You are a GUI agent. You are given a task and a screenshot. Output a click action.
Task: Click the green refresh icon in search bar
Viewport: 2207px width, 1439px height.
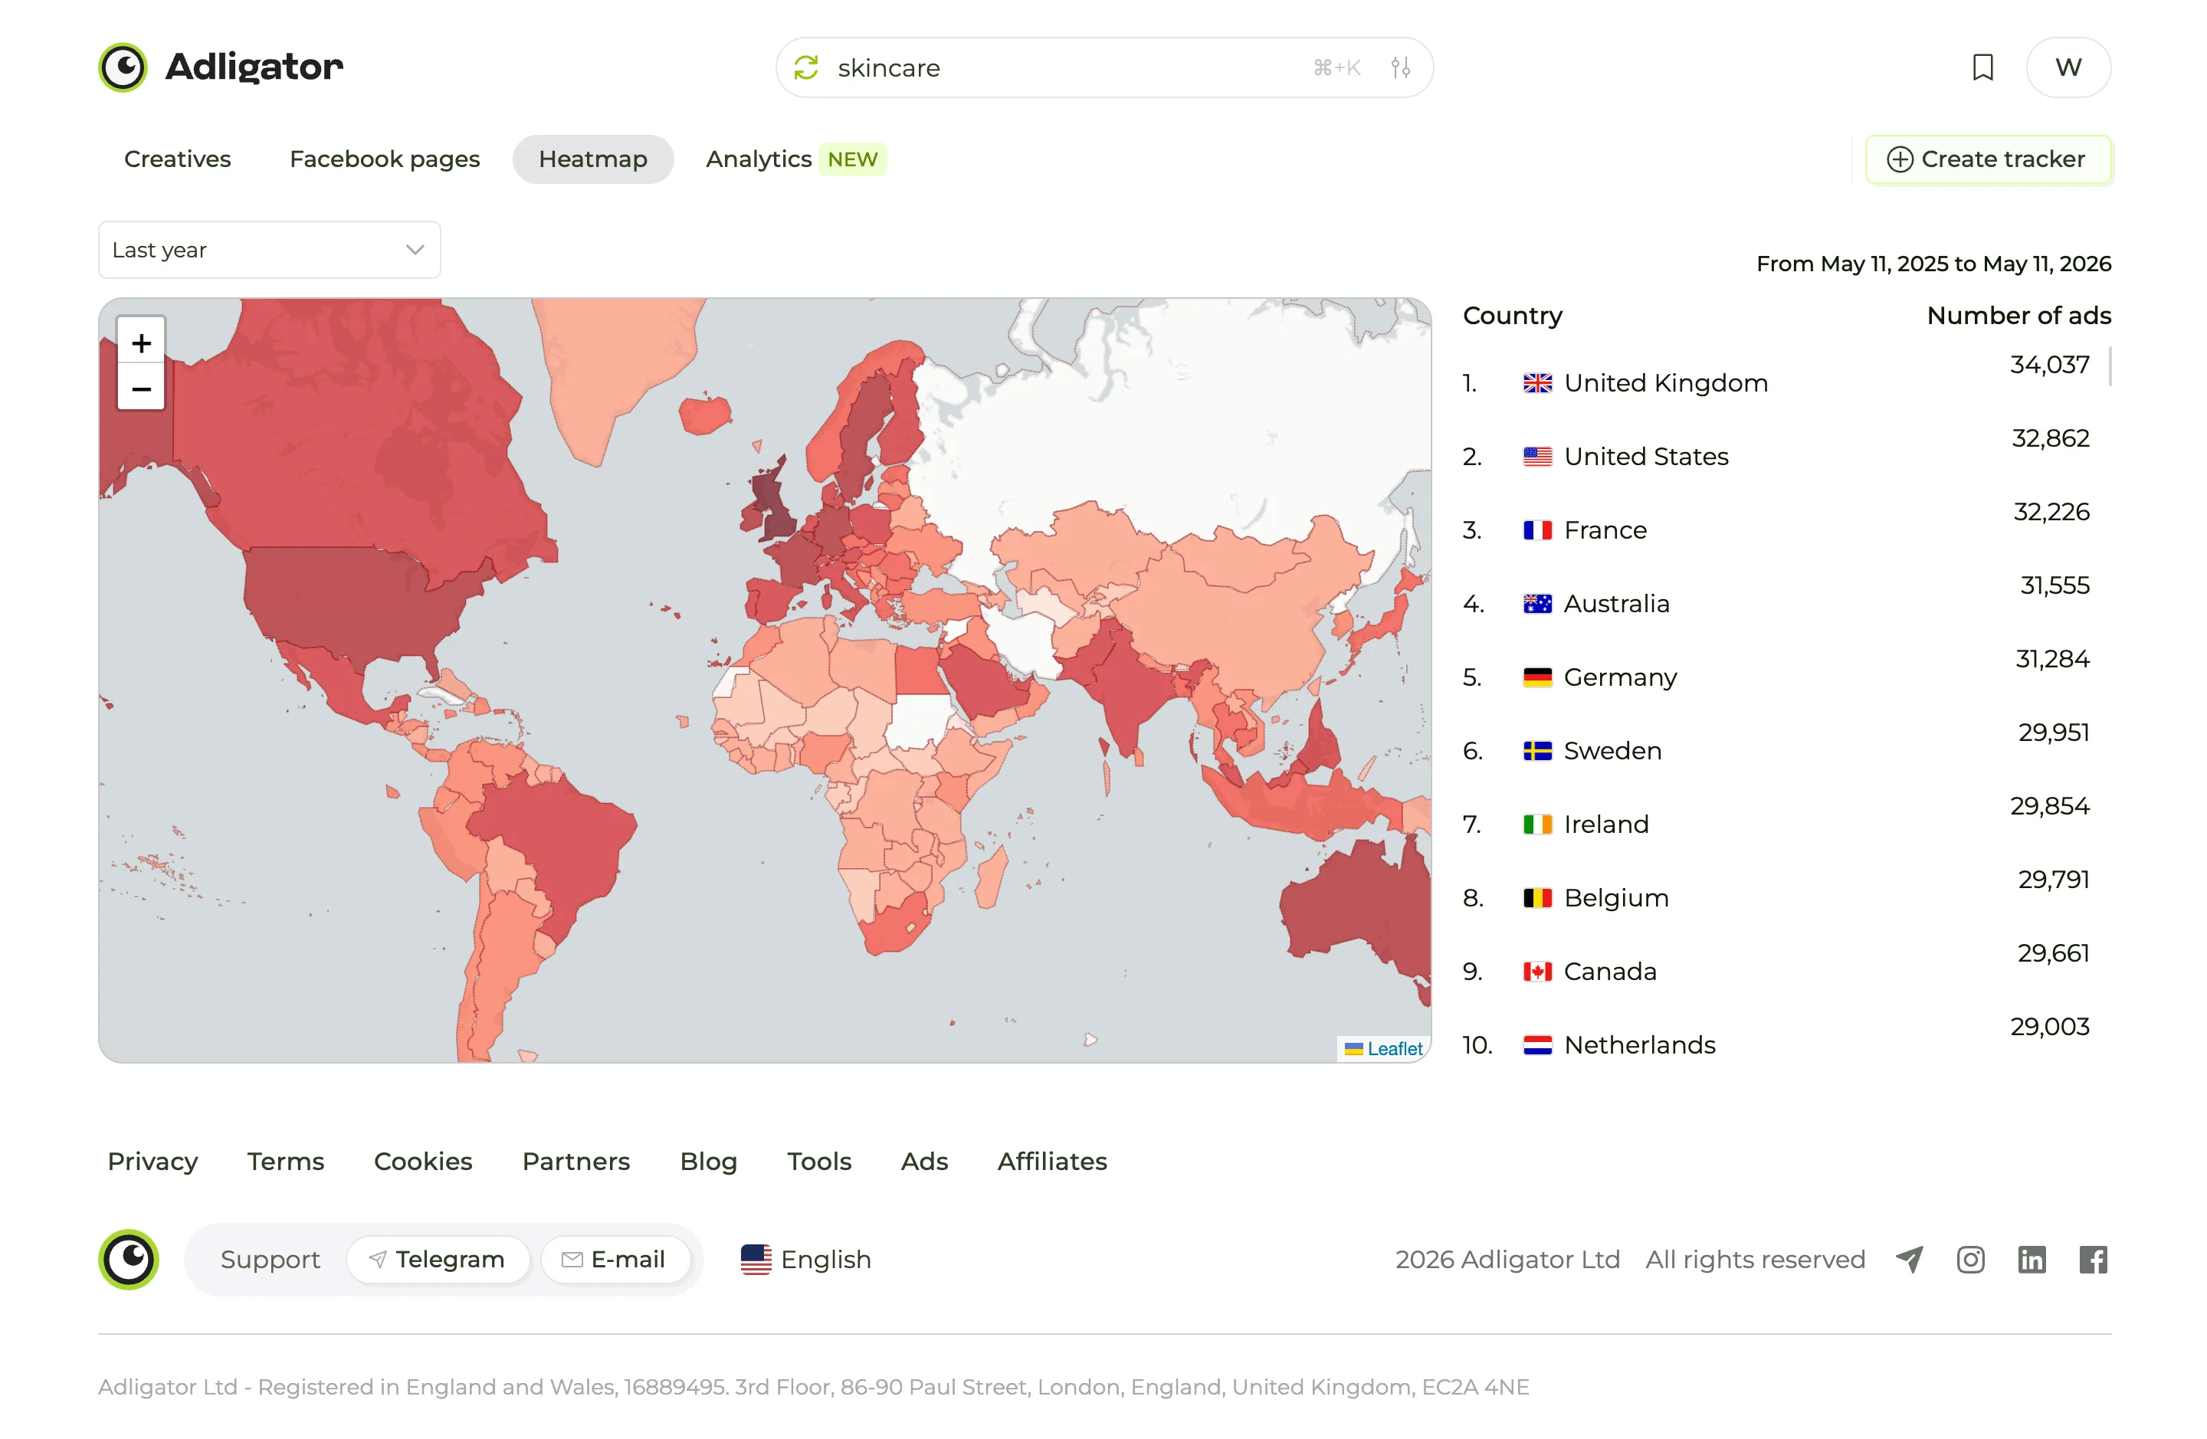(806, 67)
